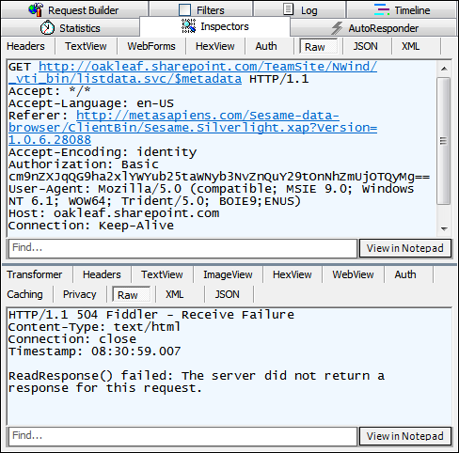Switch to the Filters tab
This screenshot has height=453, width=459.
tap(201, 9)
